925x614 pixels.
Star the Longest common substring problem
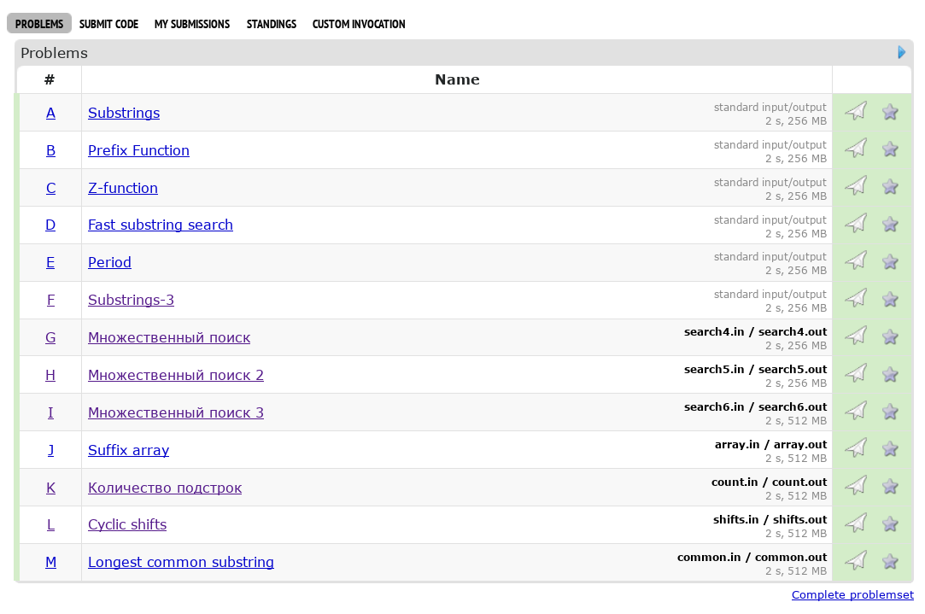tap(890, 562)
